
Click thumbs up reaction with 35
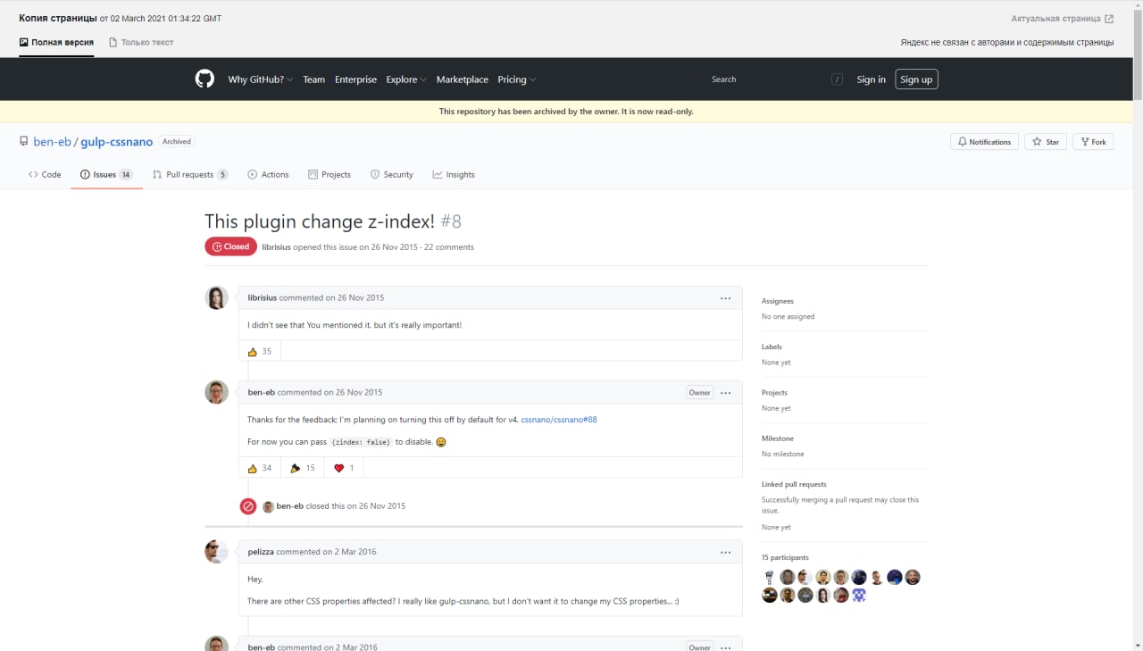point(260,351)
